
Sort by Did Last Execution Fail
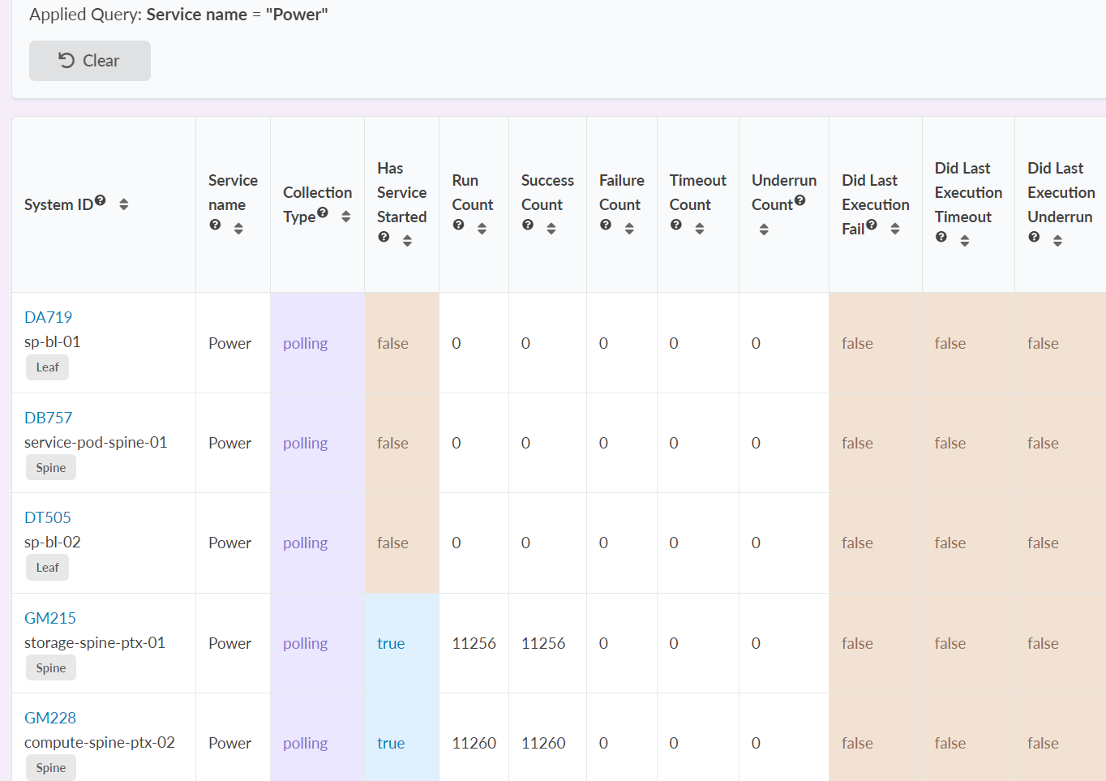(895, 229)
